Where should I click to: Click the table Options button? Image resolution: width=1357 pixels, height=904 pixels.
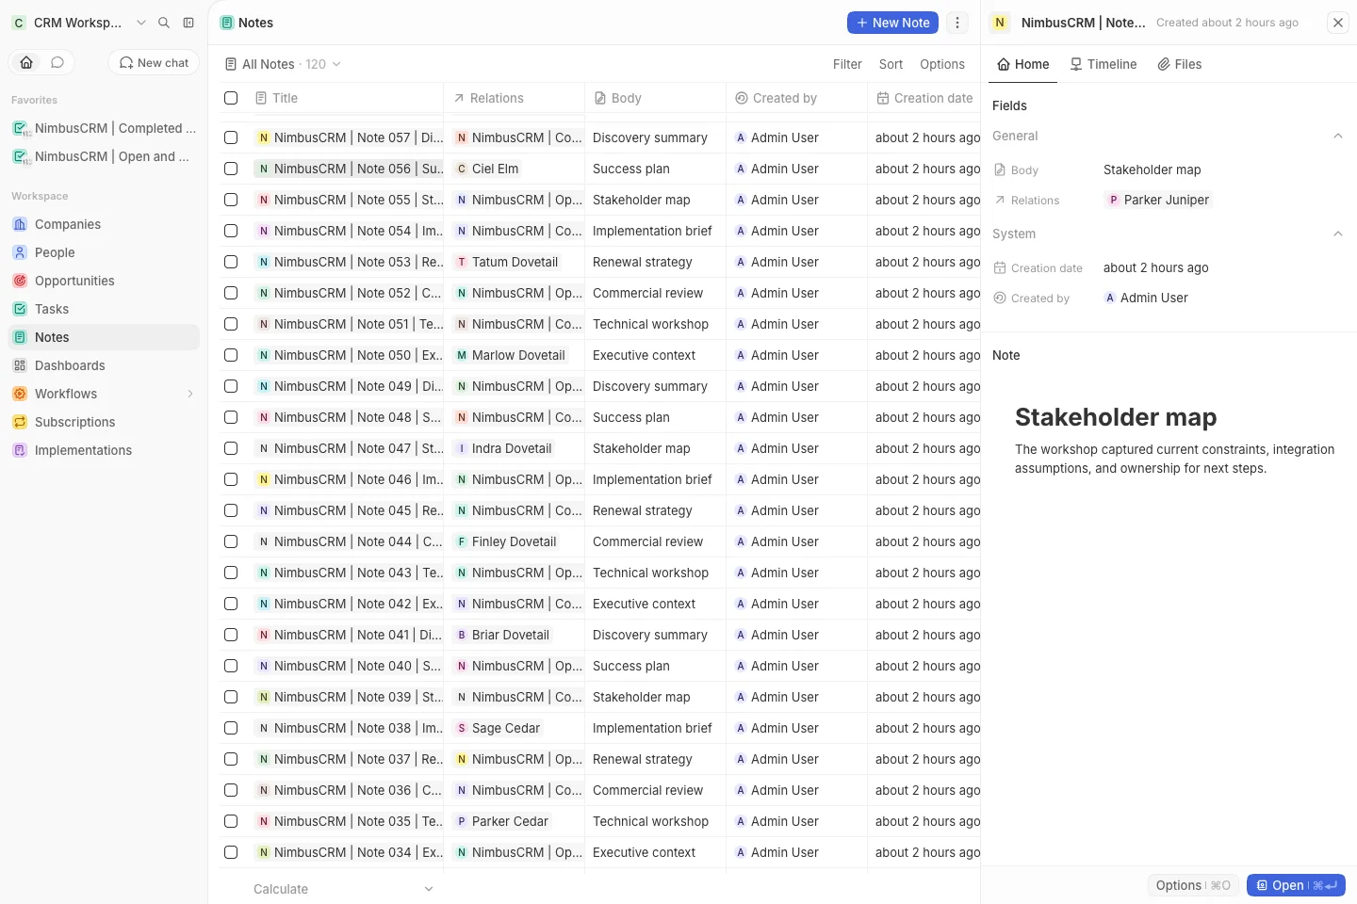pos(942,64)
